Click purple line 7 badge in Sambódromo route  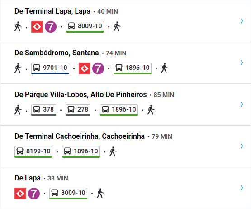[x=98, y=68]
